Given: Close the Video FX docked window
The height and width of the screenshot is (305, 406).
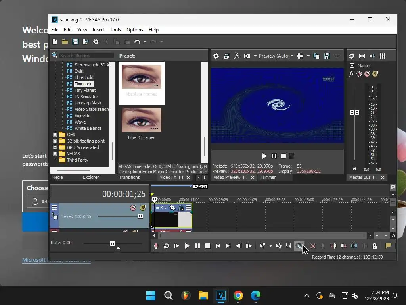Looking at the screenshot, I should pyautogui.click(x=188, y=178).
